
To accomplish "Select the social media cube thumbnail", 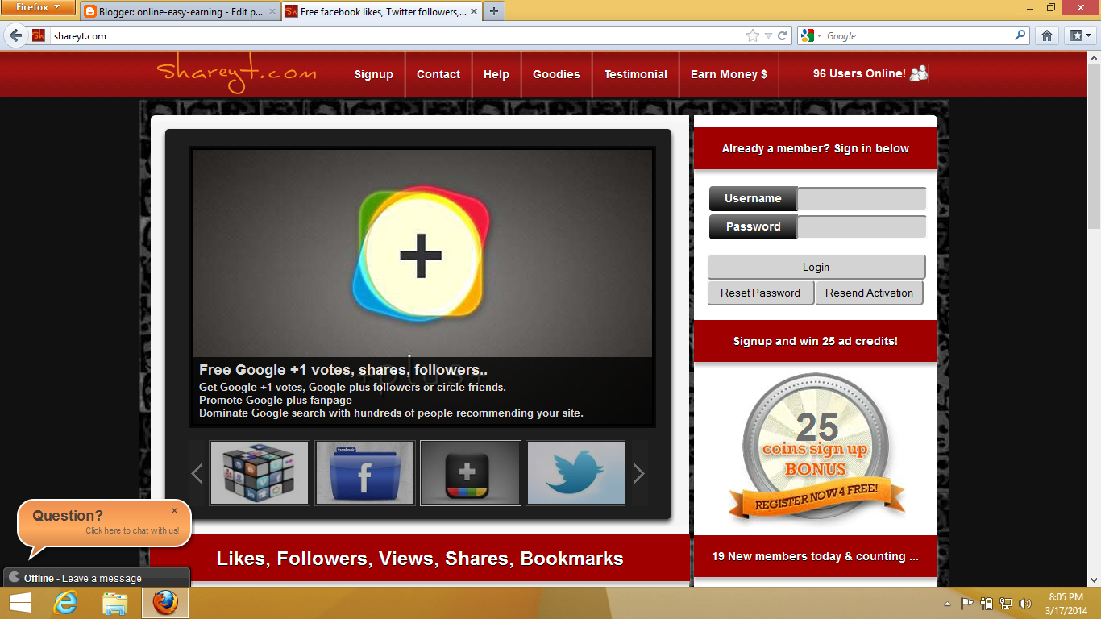I will (260, 473).
